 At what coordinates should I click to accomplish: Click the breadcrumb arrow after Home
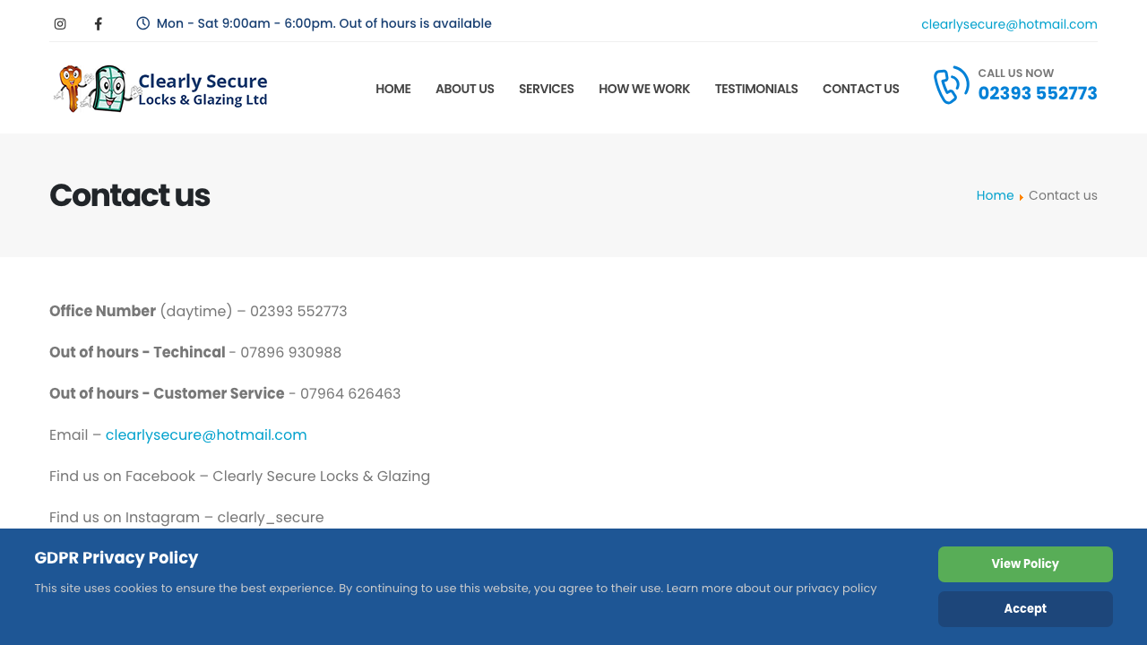coord(1022,195)
